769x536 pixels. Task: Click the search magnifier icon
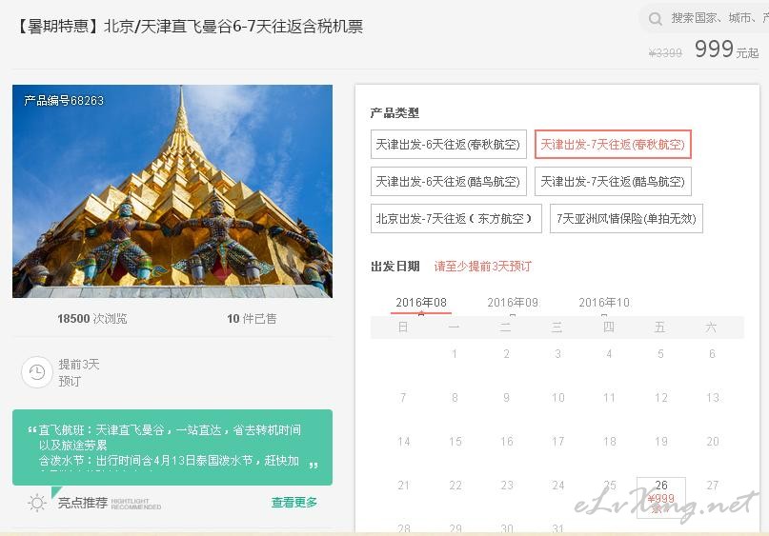[656, 18]
